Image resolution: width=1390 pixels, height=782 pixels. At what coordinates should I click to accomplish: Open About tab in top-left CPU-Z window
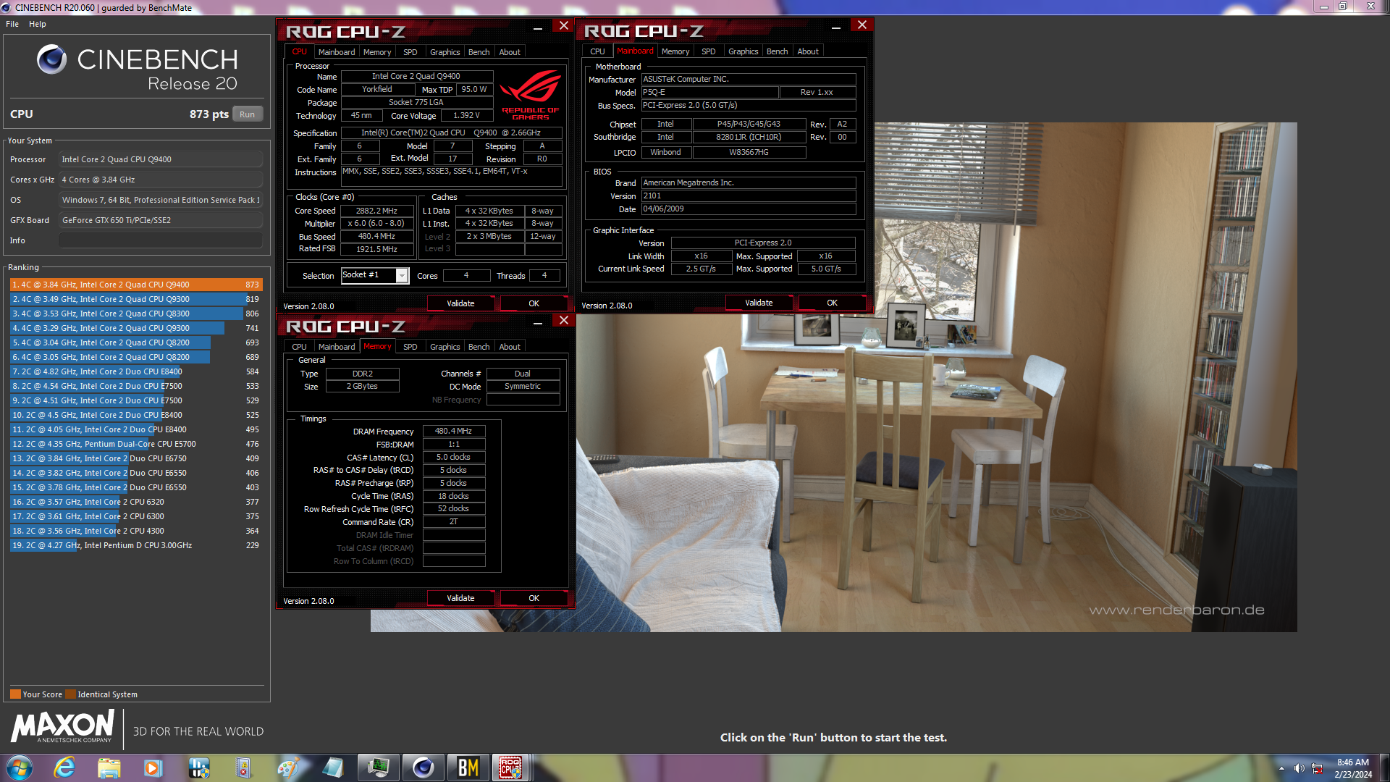click(510, 52)
